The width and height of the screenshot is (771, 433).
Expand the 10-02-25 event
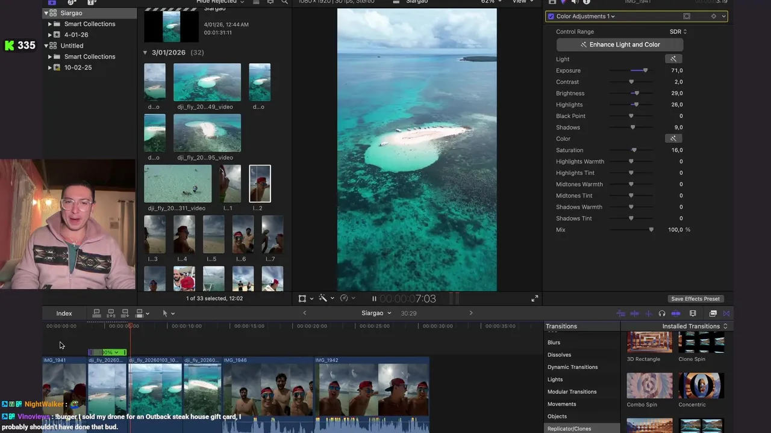pyautogui.click(x=50, y=67)
